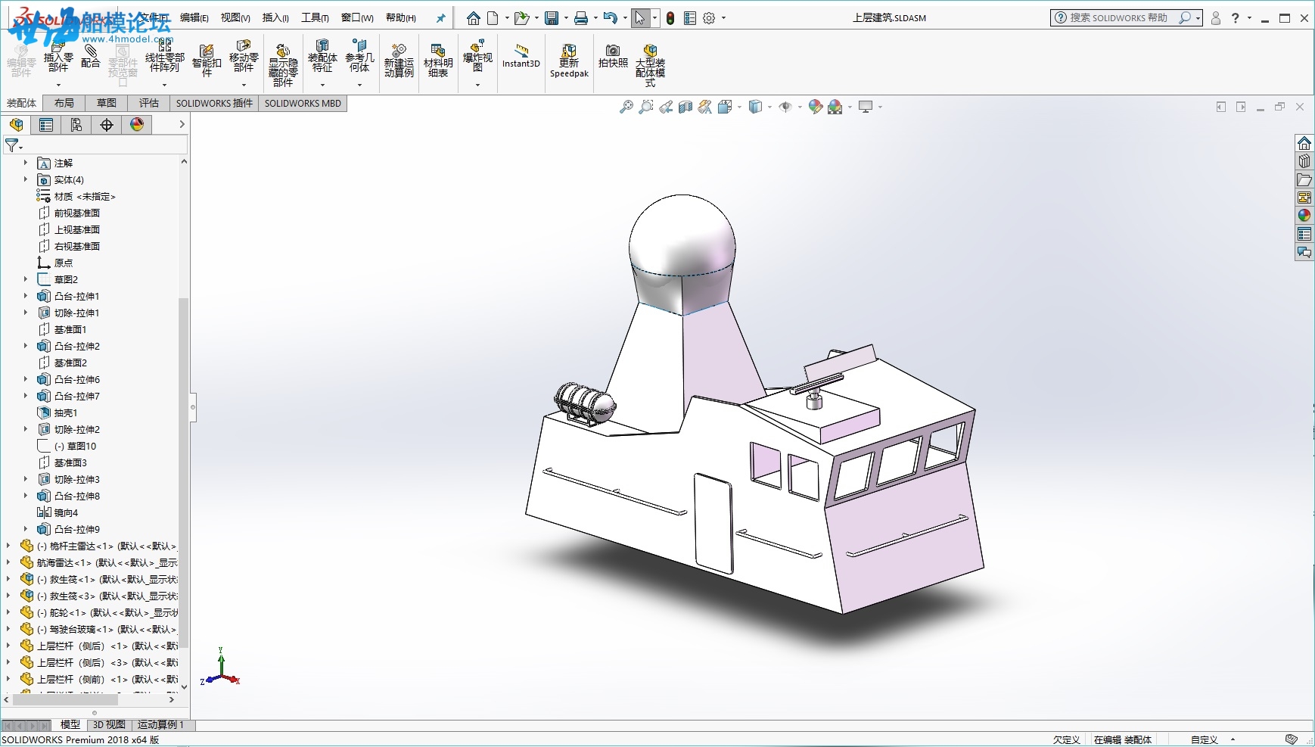
Task: Open the 视图(V) View menu
Action: coord(235,17)
